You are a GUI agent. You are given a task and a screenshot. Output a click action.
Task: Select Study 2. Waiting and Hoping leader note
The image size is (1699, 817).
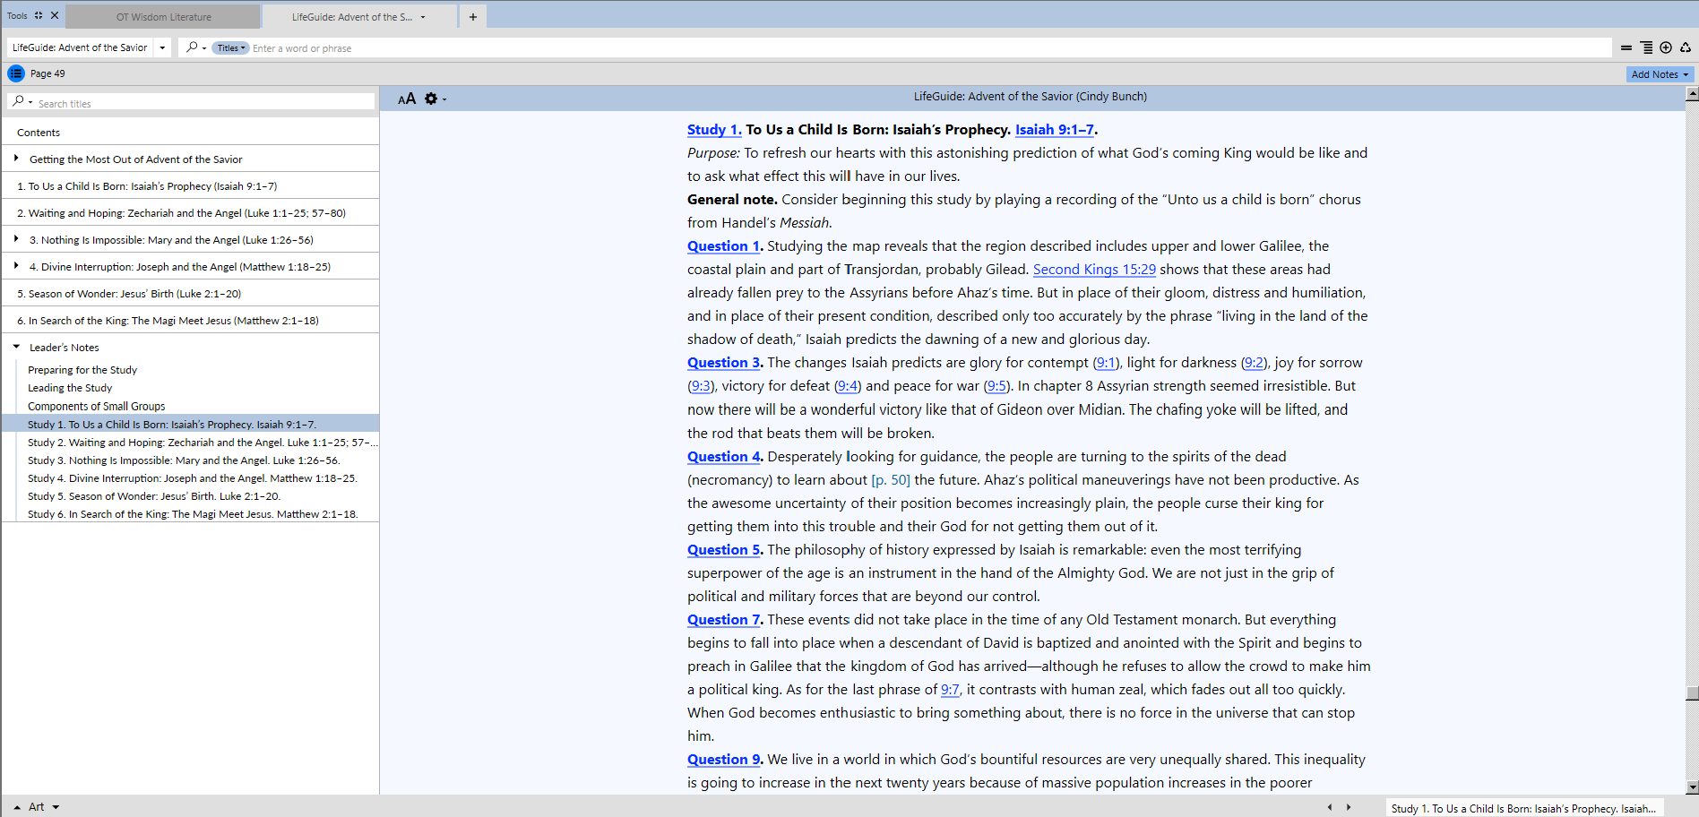tap(203, 443)
